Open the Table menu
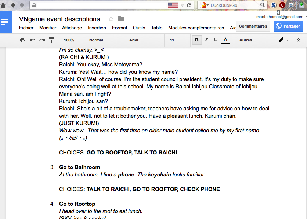The image size is (307, 219). coord(157,28)
